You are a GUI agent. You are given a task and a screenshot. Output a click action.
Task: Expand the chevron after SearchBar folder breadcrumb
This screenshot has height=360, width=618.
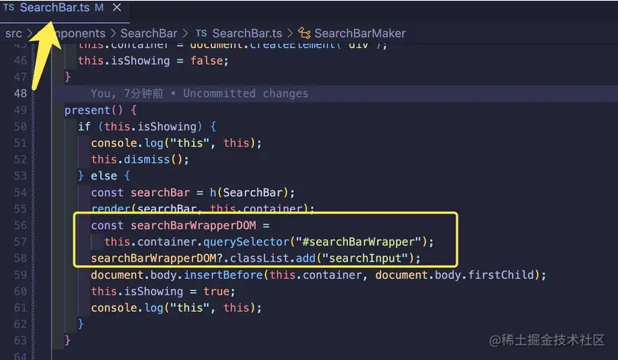185,34
